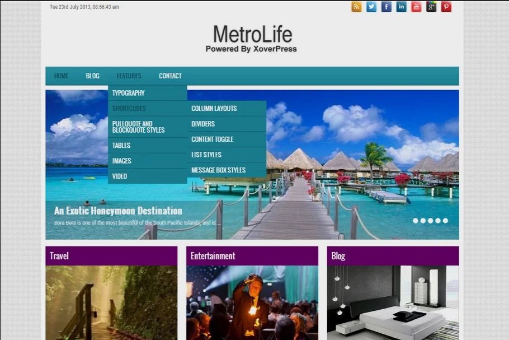Click the MetroLife site logo title
The height and width of the screenshot is (340, 509).
point(252,35)
